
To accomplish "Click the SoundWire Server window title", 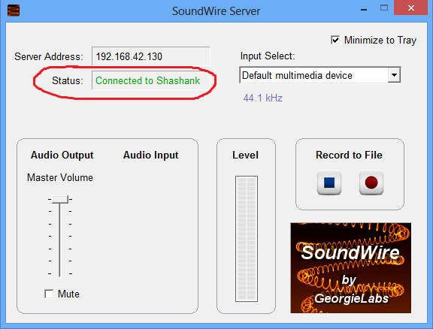I will (216, 11).
